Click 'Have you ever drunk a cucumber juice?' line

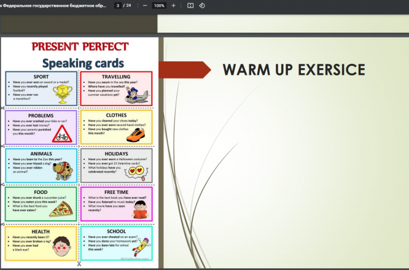click(39, 198)
